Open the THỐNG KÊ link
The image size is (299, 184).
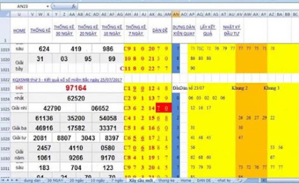tap(40, 30)
